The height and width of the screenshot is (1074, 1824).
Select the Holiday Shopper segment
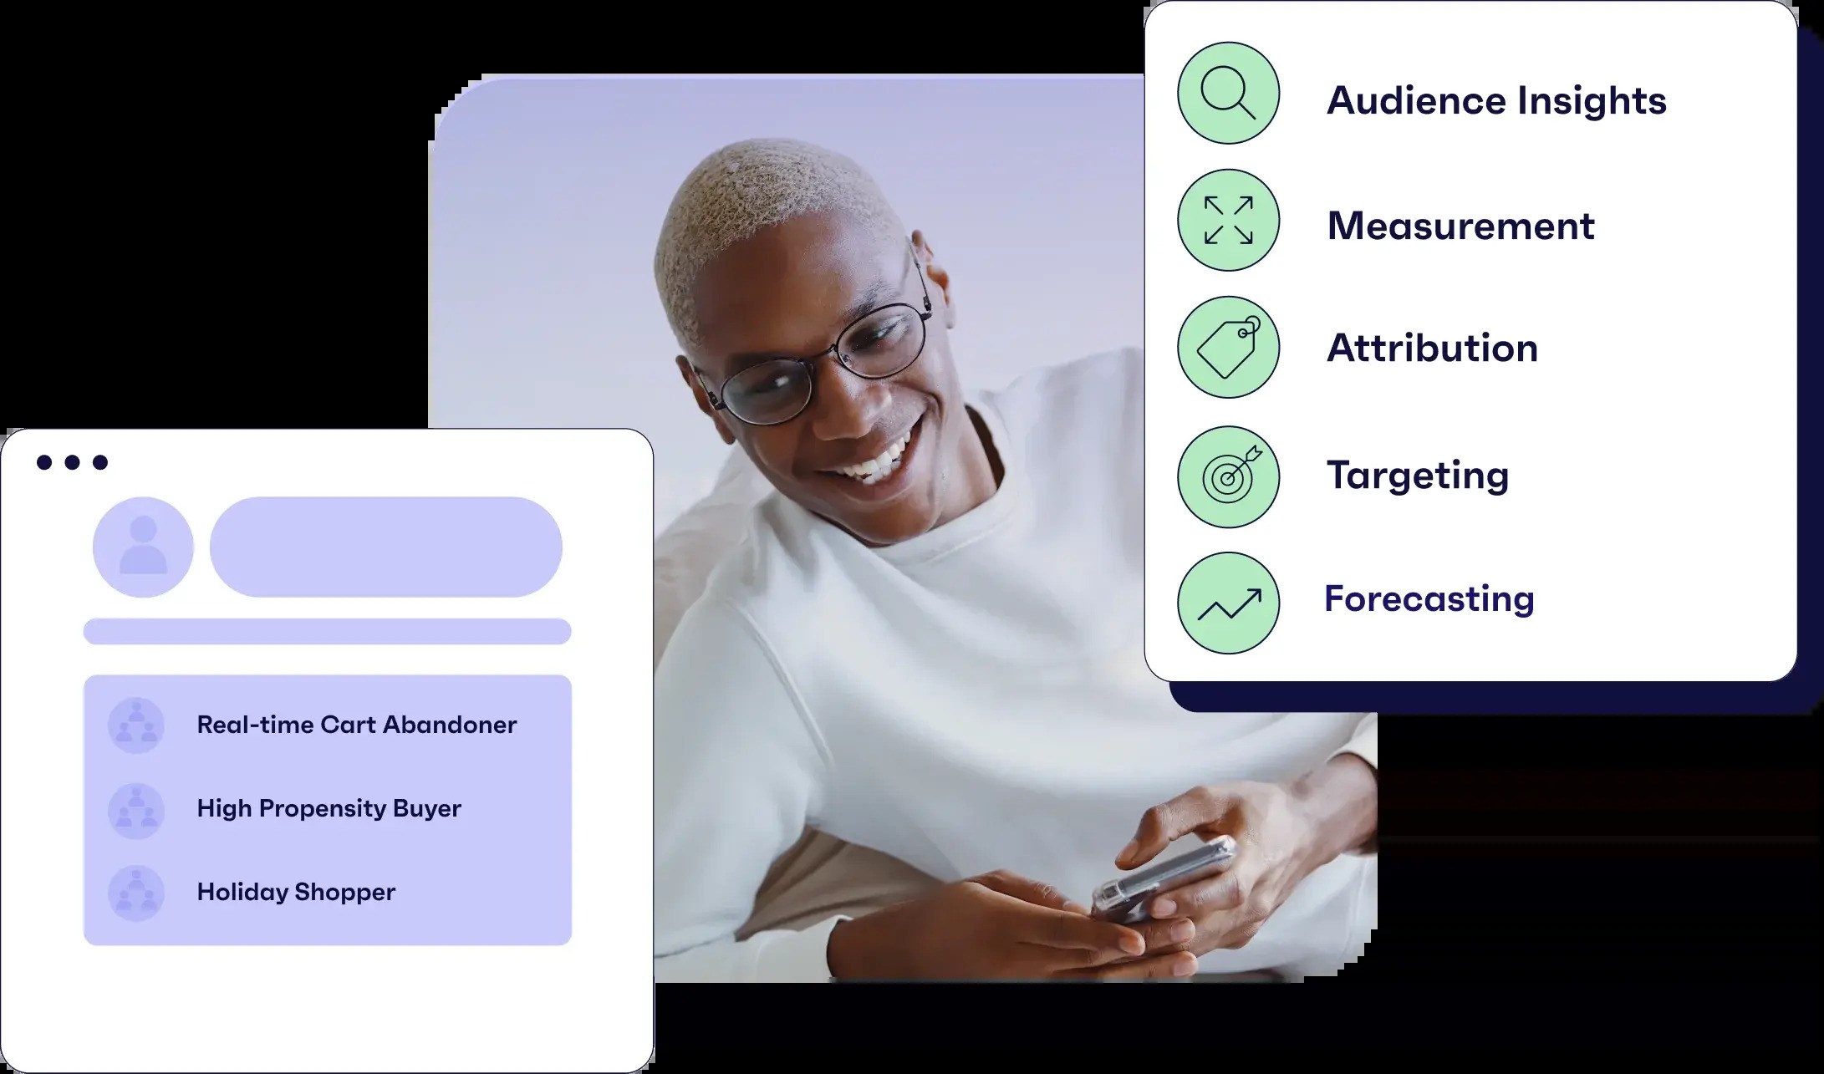tap(297, 891)
